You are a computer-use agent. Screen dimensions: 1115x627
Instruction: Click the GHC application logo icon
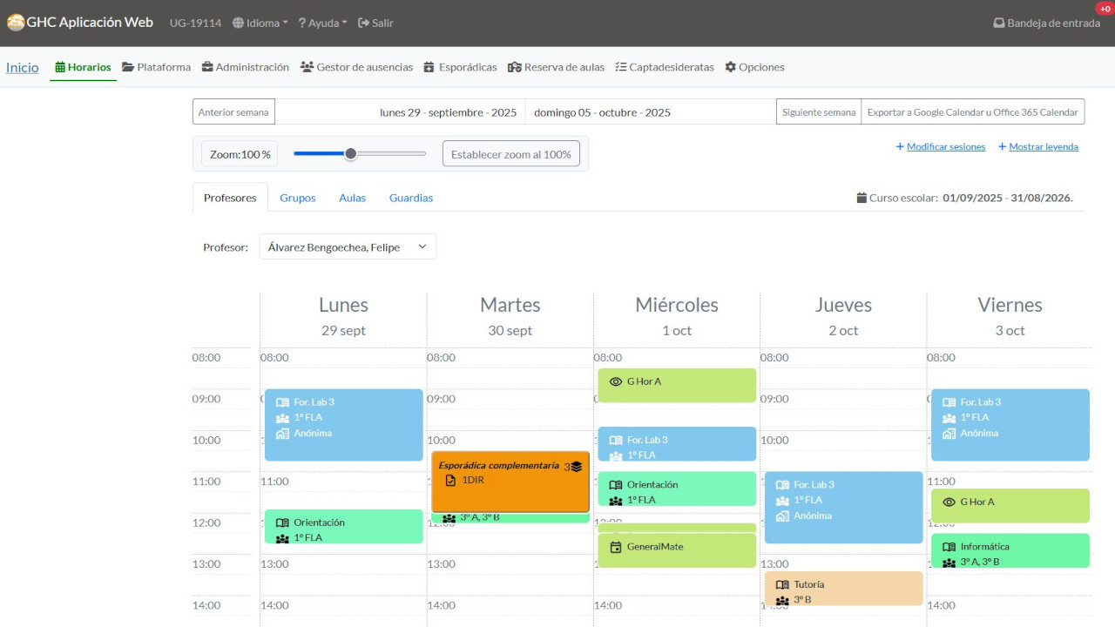(16, 23)
